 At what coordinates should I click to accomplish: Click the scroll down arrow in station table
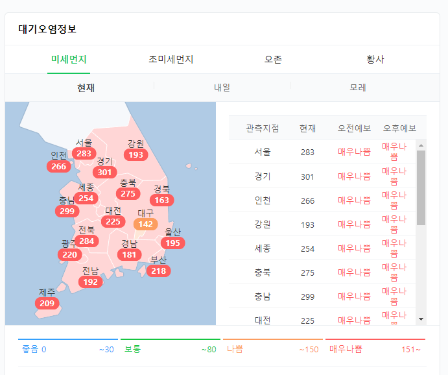[421, 319]
